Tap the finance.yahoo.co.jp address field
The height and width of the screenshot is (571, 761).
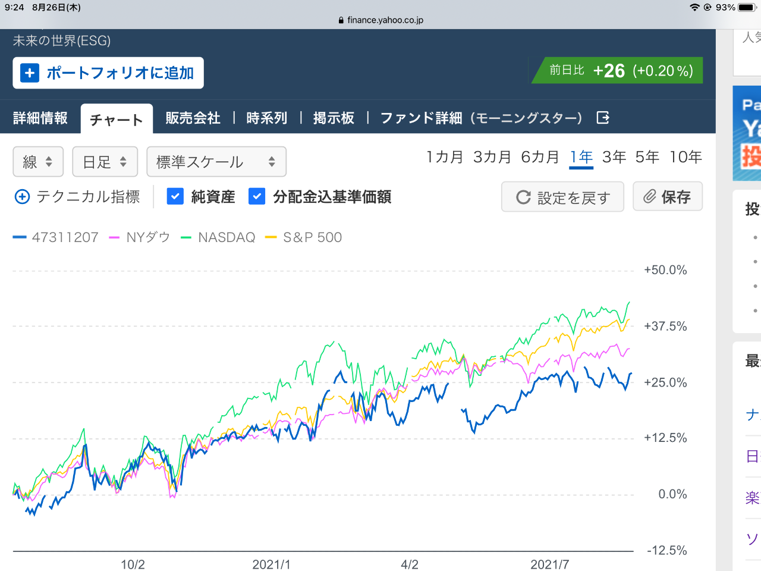pyautogui.click(x=385, y=20)
